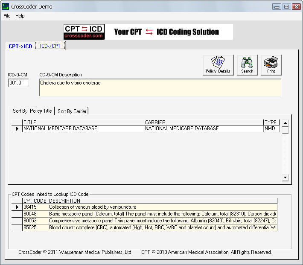The height and width of the screenshot is (265, 303).
Task: Click the scroll up arrow of the policy list
Action: point(285,123)
